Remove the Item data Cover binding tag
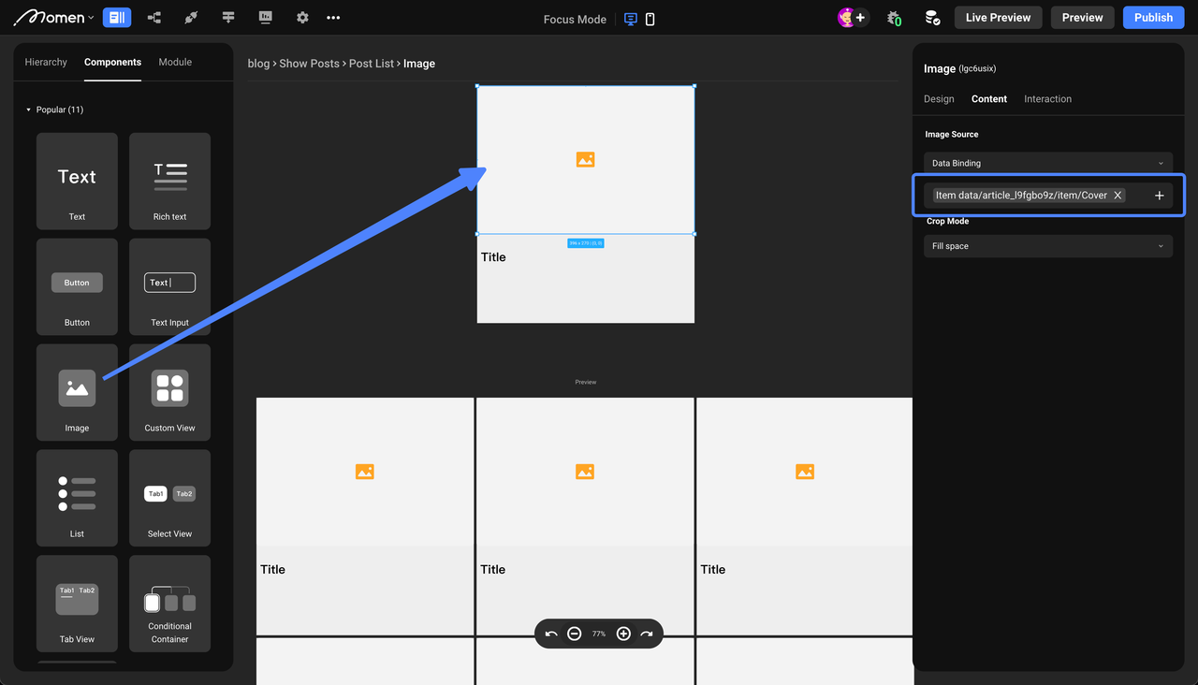Image resolution: width=1198 pixels, height=685 pixels. tap(1118, 196)
